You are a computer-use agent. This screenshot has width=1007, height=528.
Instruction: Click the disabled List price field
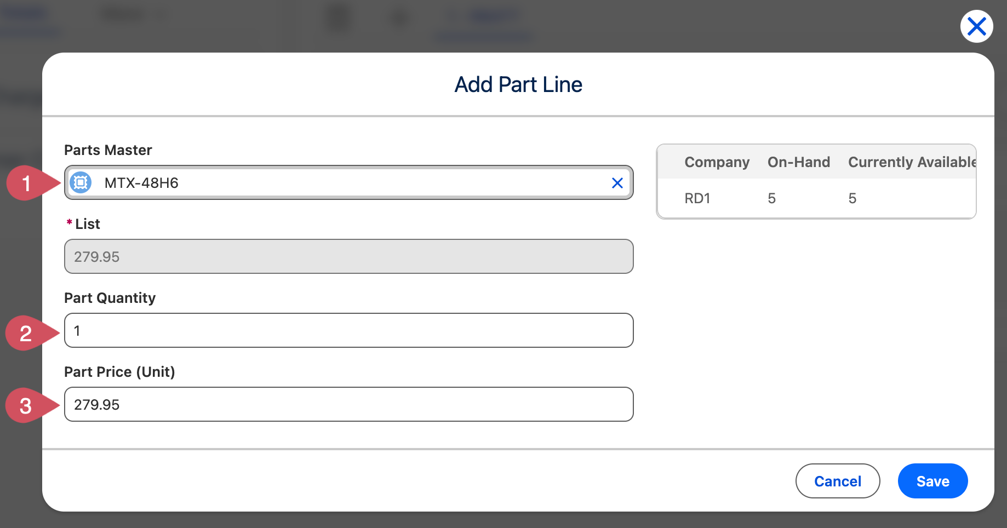[x=348, y=256]
